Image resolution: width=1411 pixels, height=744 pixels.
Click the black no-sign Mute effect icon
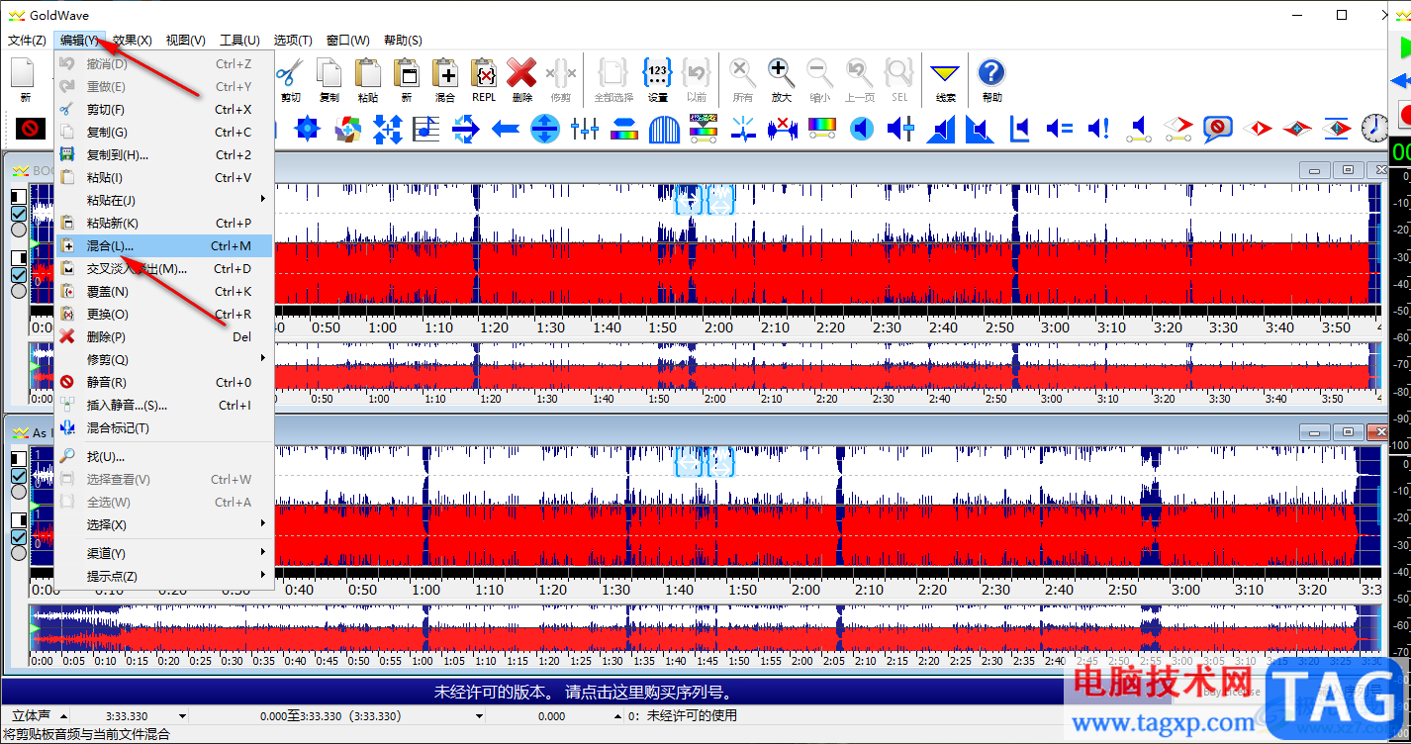[x=31, y=129]
